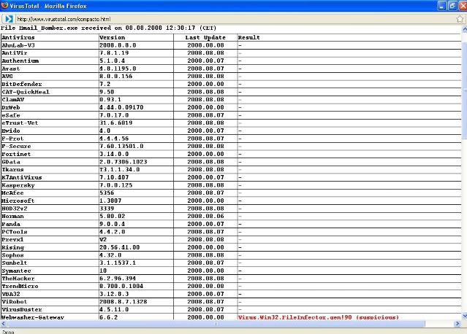Click version 4.44.0.09170 for DrWeb
Screen dimensions: 467x334
pos(121,107)
